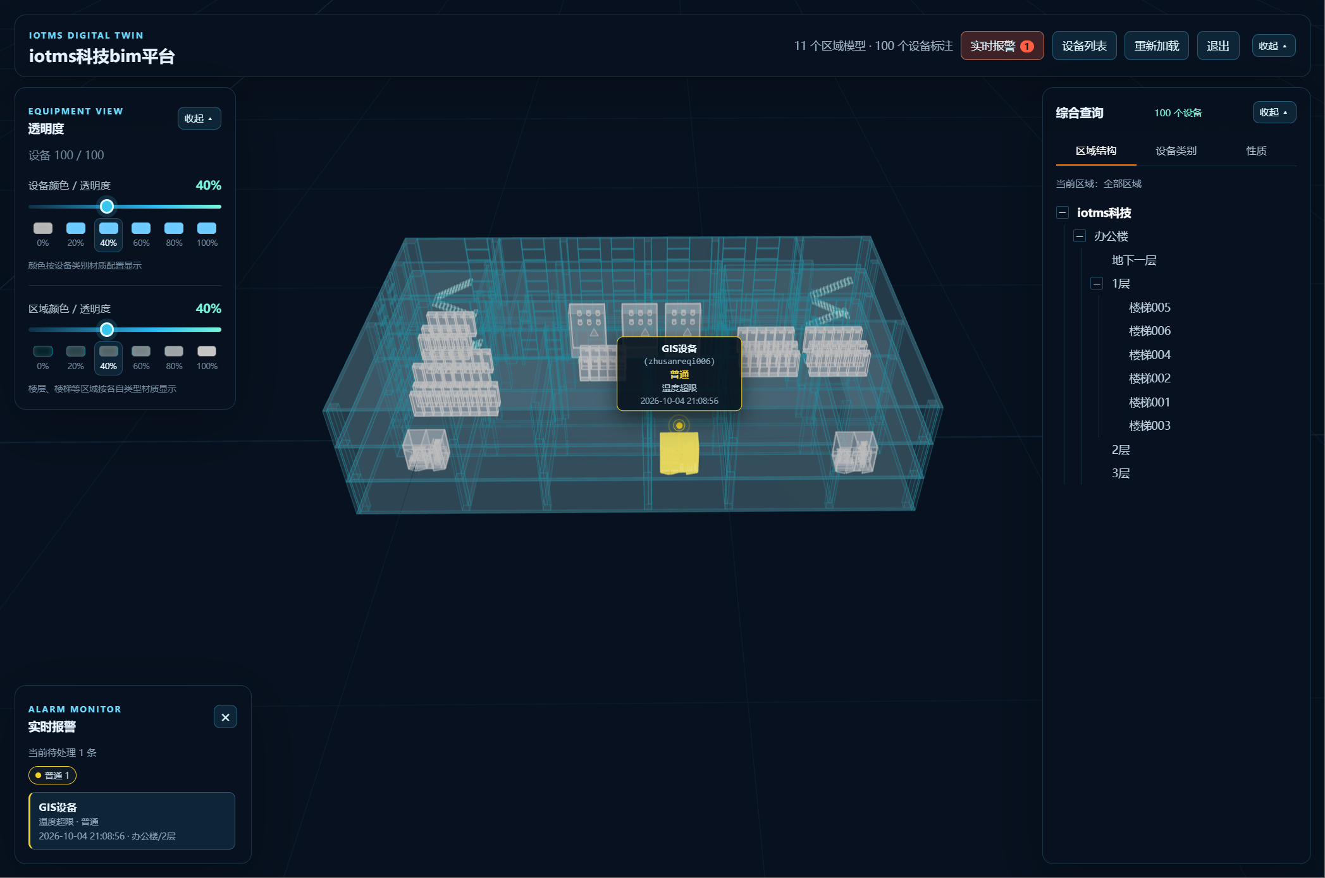
Task: Click the yellow GIS equipment model
Action: pyautogui.click(x=679, y=453)
